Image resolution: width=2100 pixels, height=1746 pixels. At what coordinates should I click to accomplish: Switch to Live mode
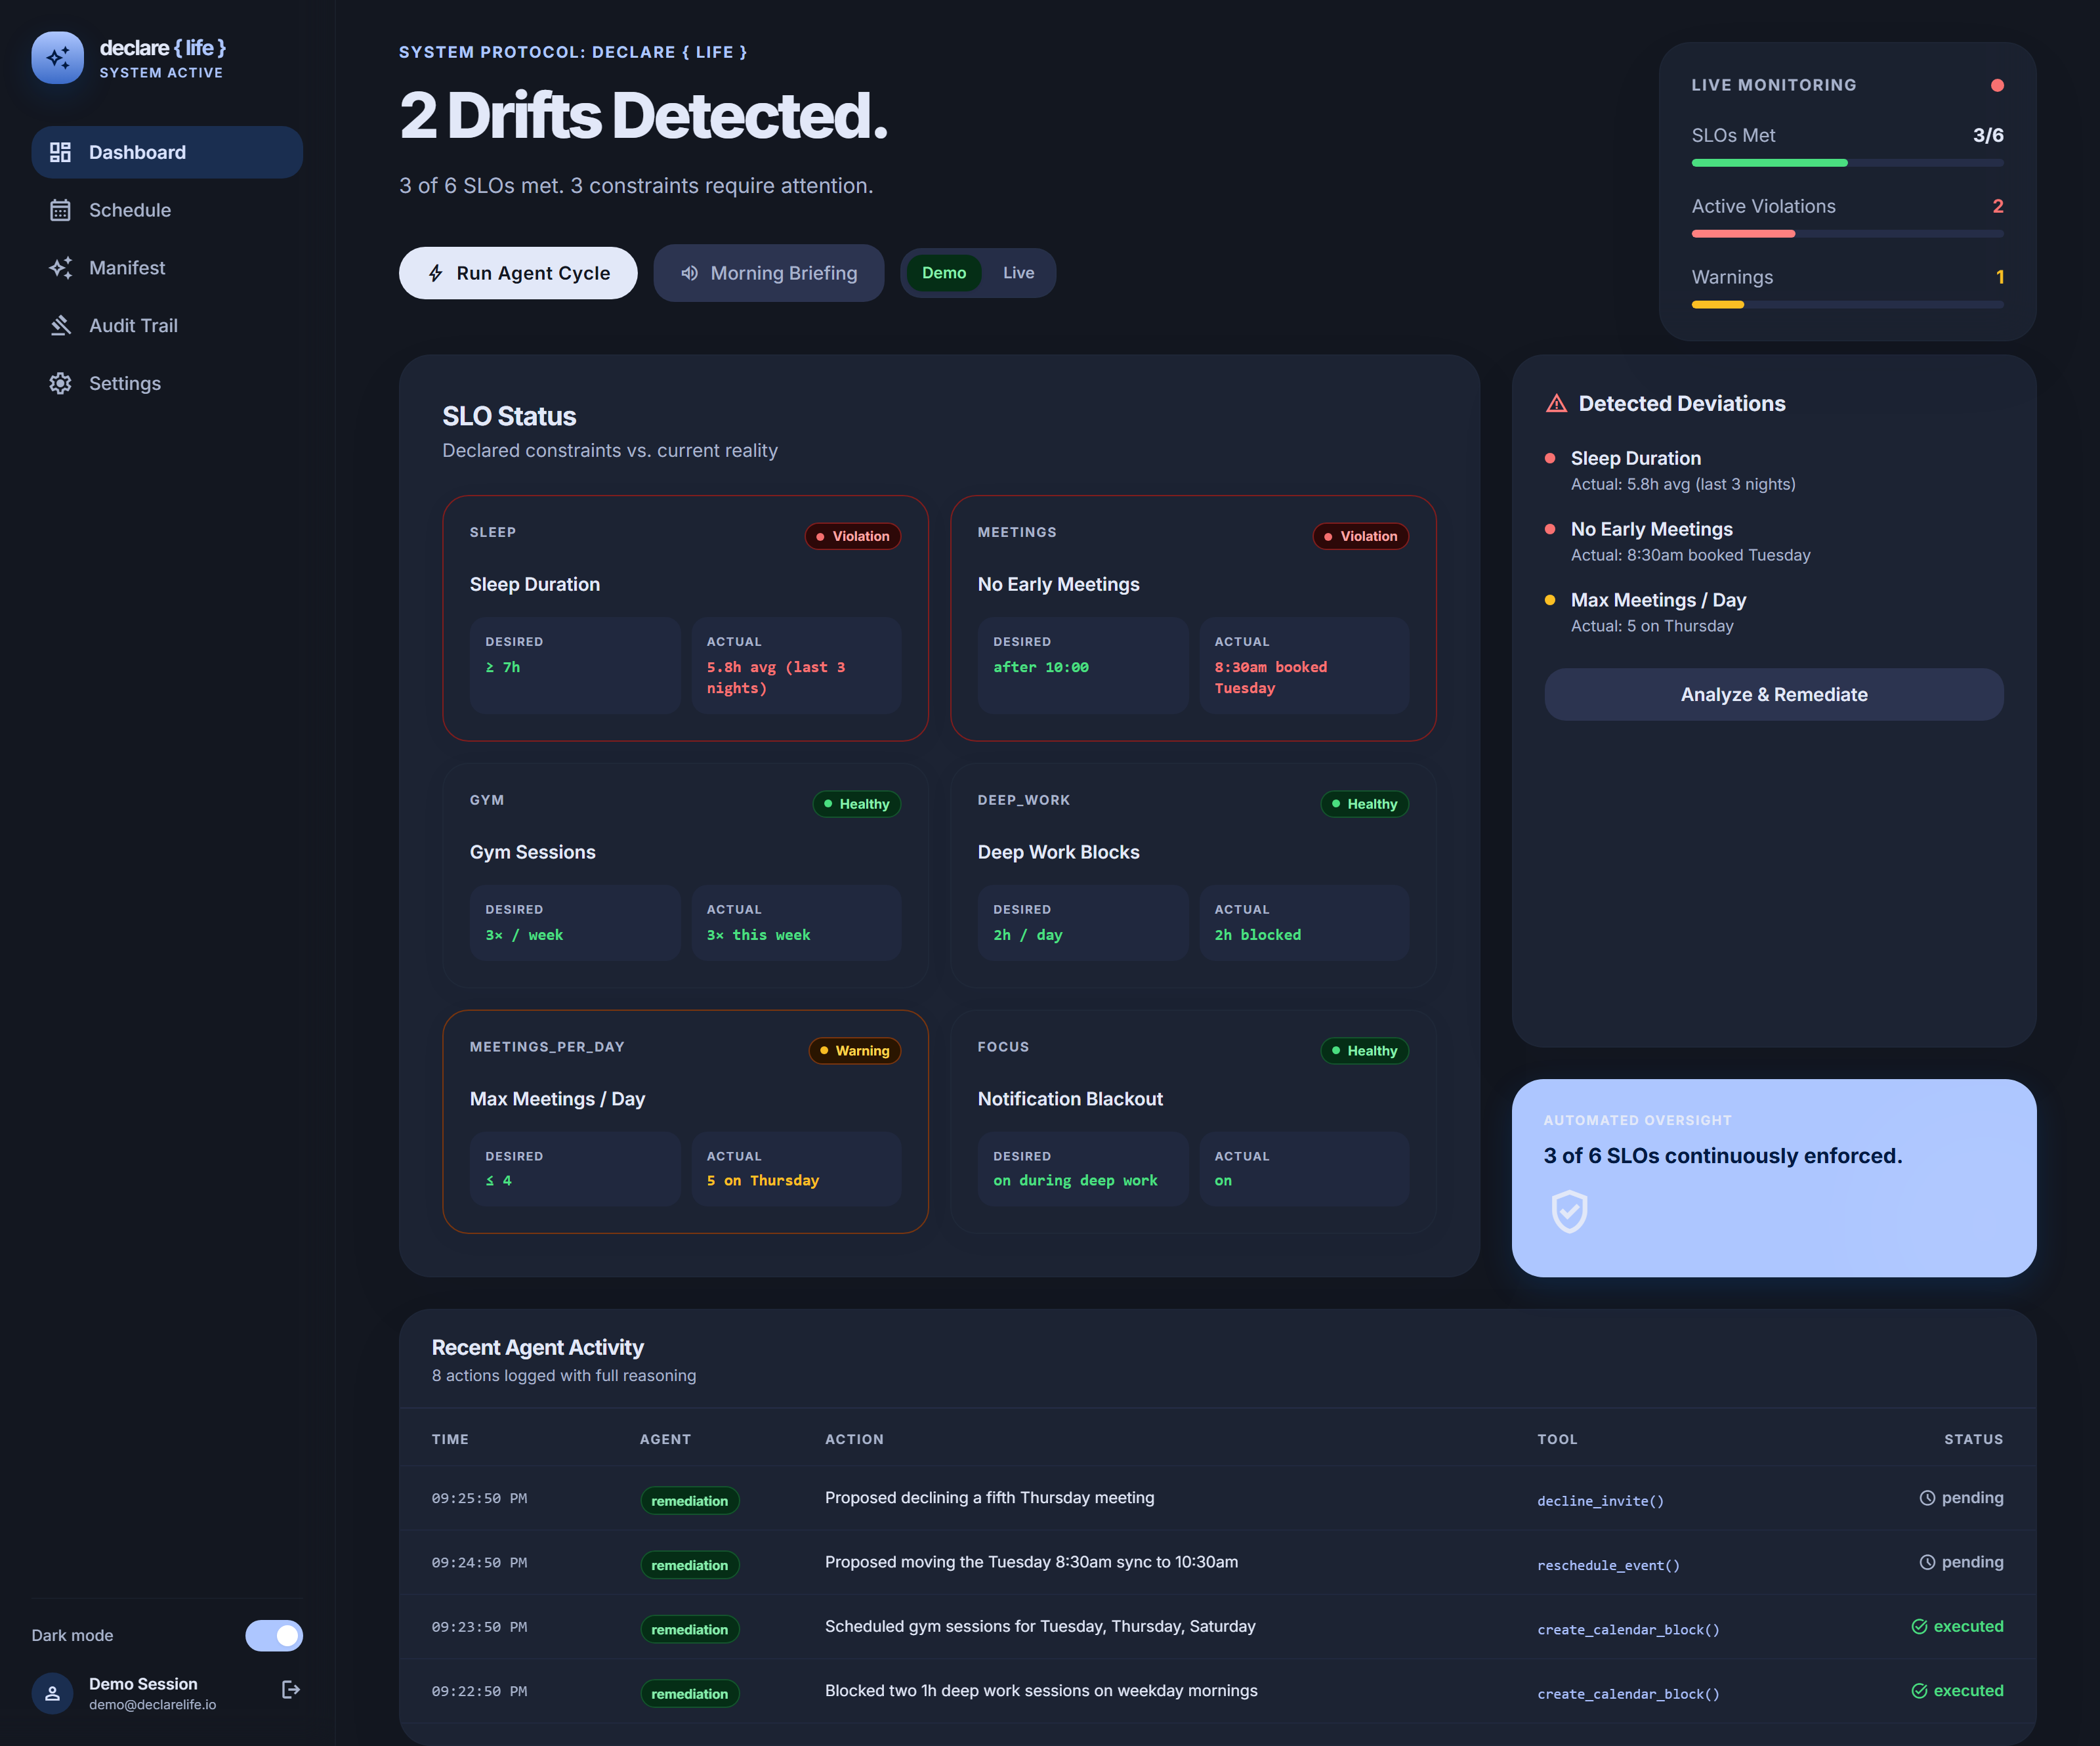1018,273
